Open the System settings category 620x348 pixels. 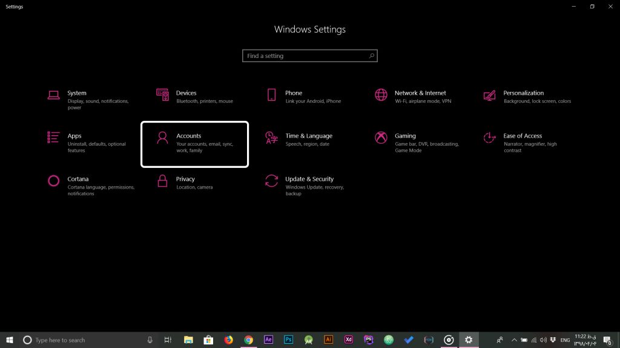coord(76,94)
